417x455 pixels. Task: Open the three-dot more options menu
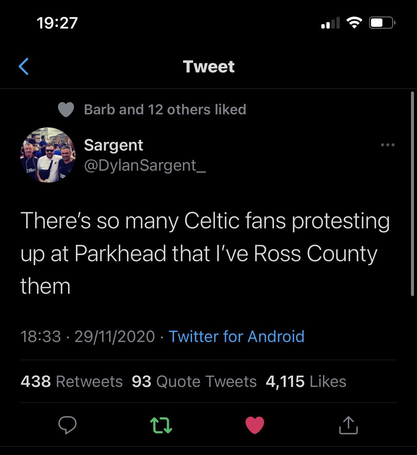coord(387,145)
